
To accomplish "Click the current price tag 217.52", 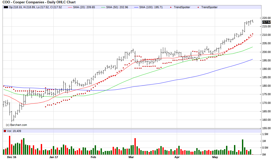I will (x=266, y=22).
